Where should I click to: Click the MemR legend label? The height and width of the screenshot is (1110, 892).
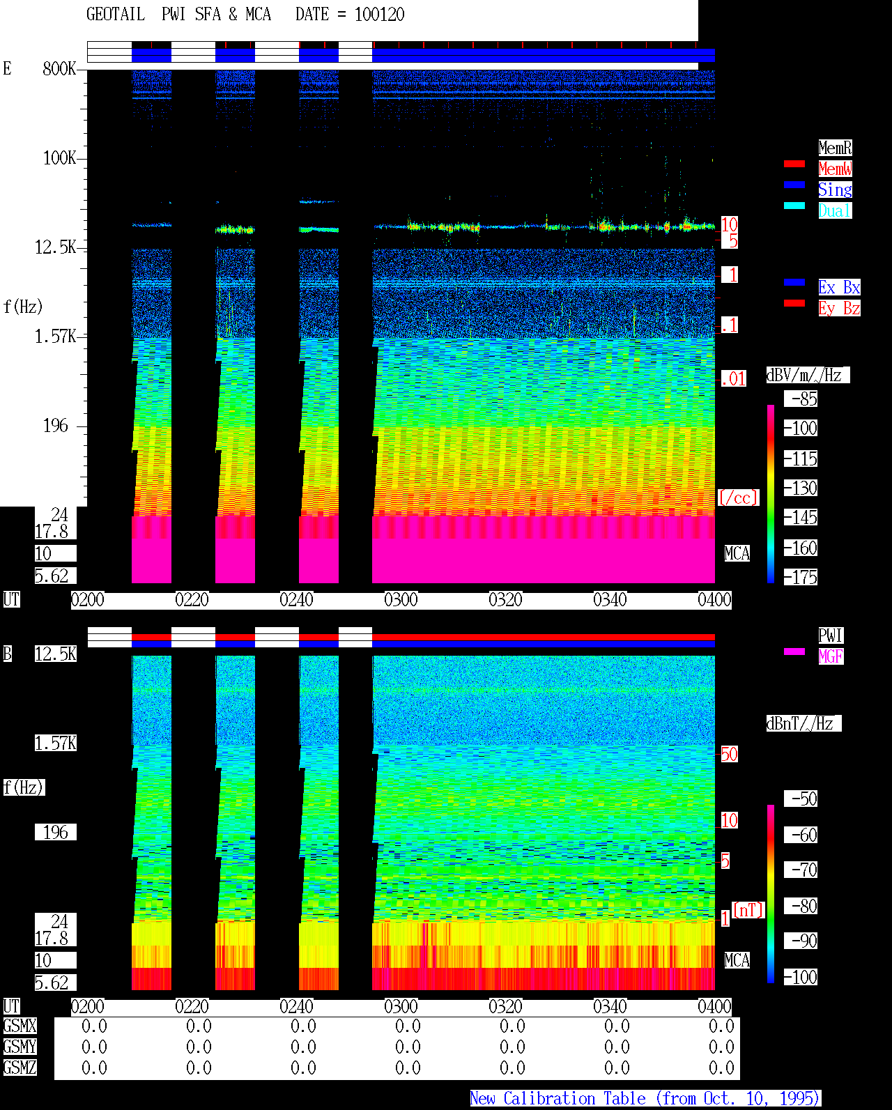coord(835,148)
